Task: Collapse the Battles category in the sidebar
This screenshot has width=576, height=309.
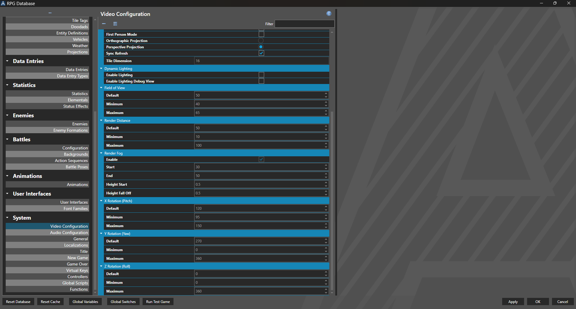Action: (x=7, y=139)
